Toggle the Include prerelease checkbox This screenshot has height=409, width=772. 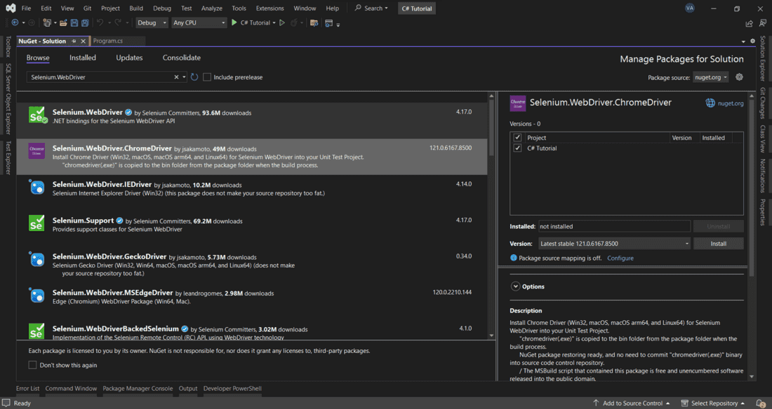click(207, 77)
